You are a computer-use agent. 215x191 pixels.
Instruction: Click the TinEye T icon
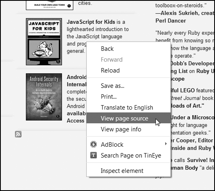94,155
